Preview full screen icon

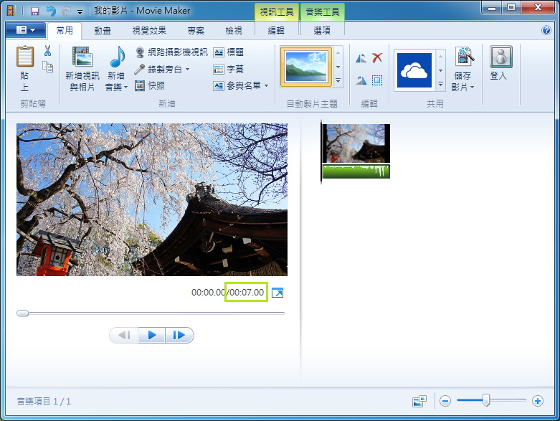(277, 293)
